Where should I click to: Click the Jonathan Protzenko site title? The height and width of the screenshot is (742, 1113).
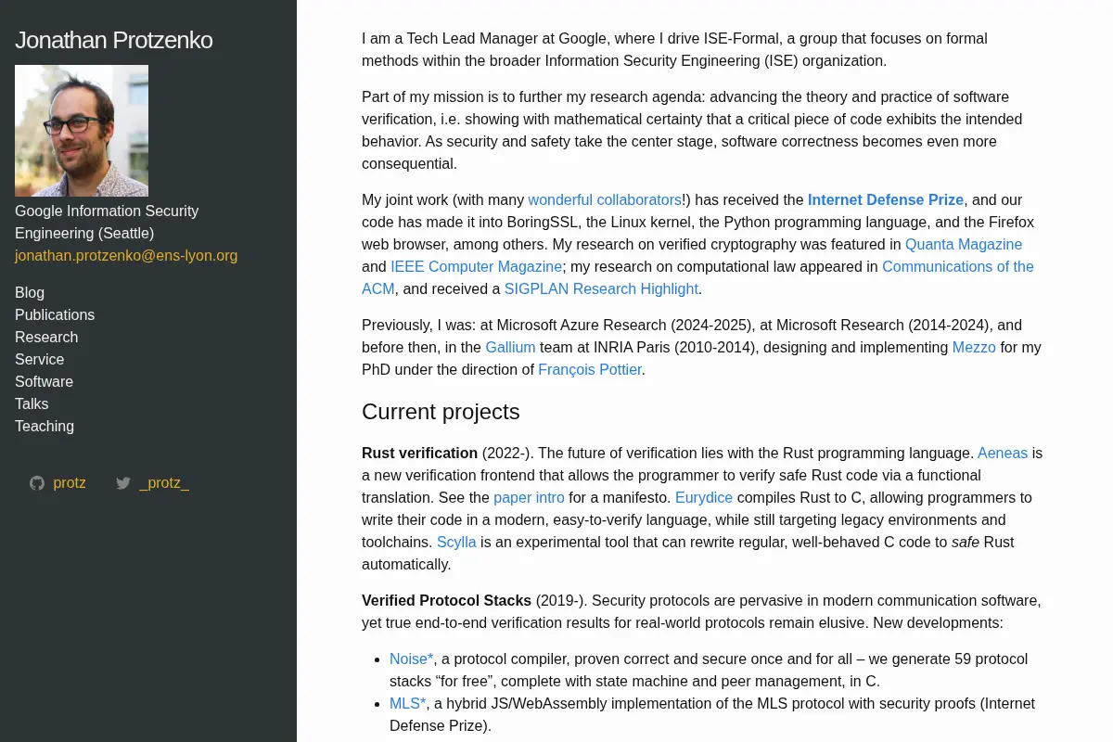[114, 40]
